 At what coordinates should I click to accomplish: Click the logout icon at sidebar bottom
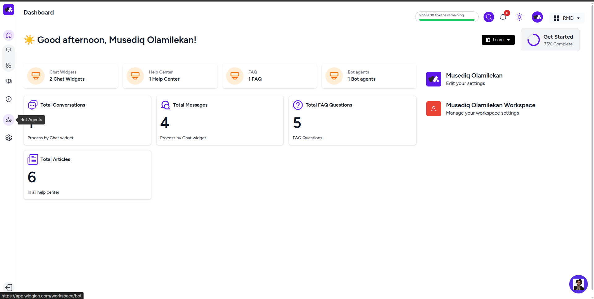pos(9,287)
